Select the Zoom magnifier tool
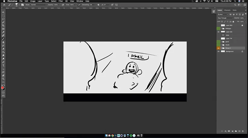The image size is (248, 138). tap(3, 78)
